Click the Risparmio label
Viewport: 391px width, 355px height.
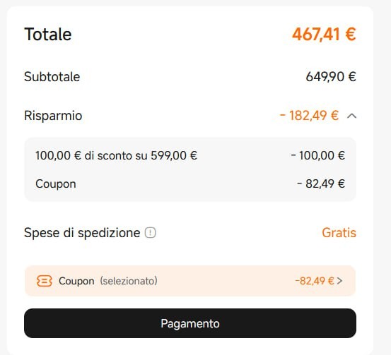tap(53, 116)
